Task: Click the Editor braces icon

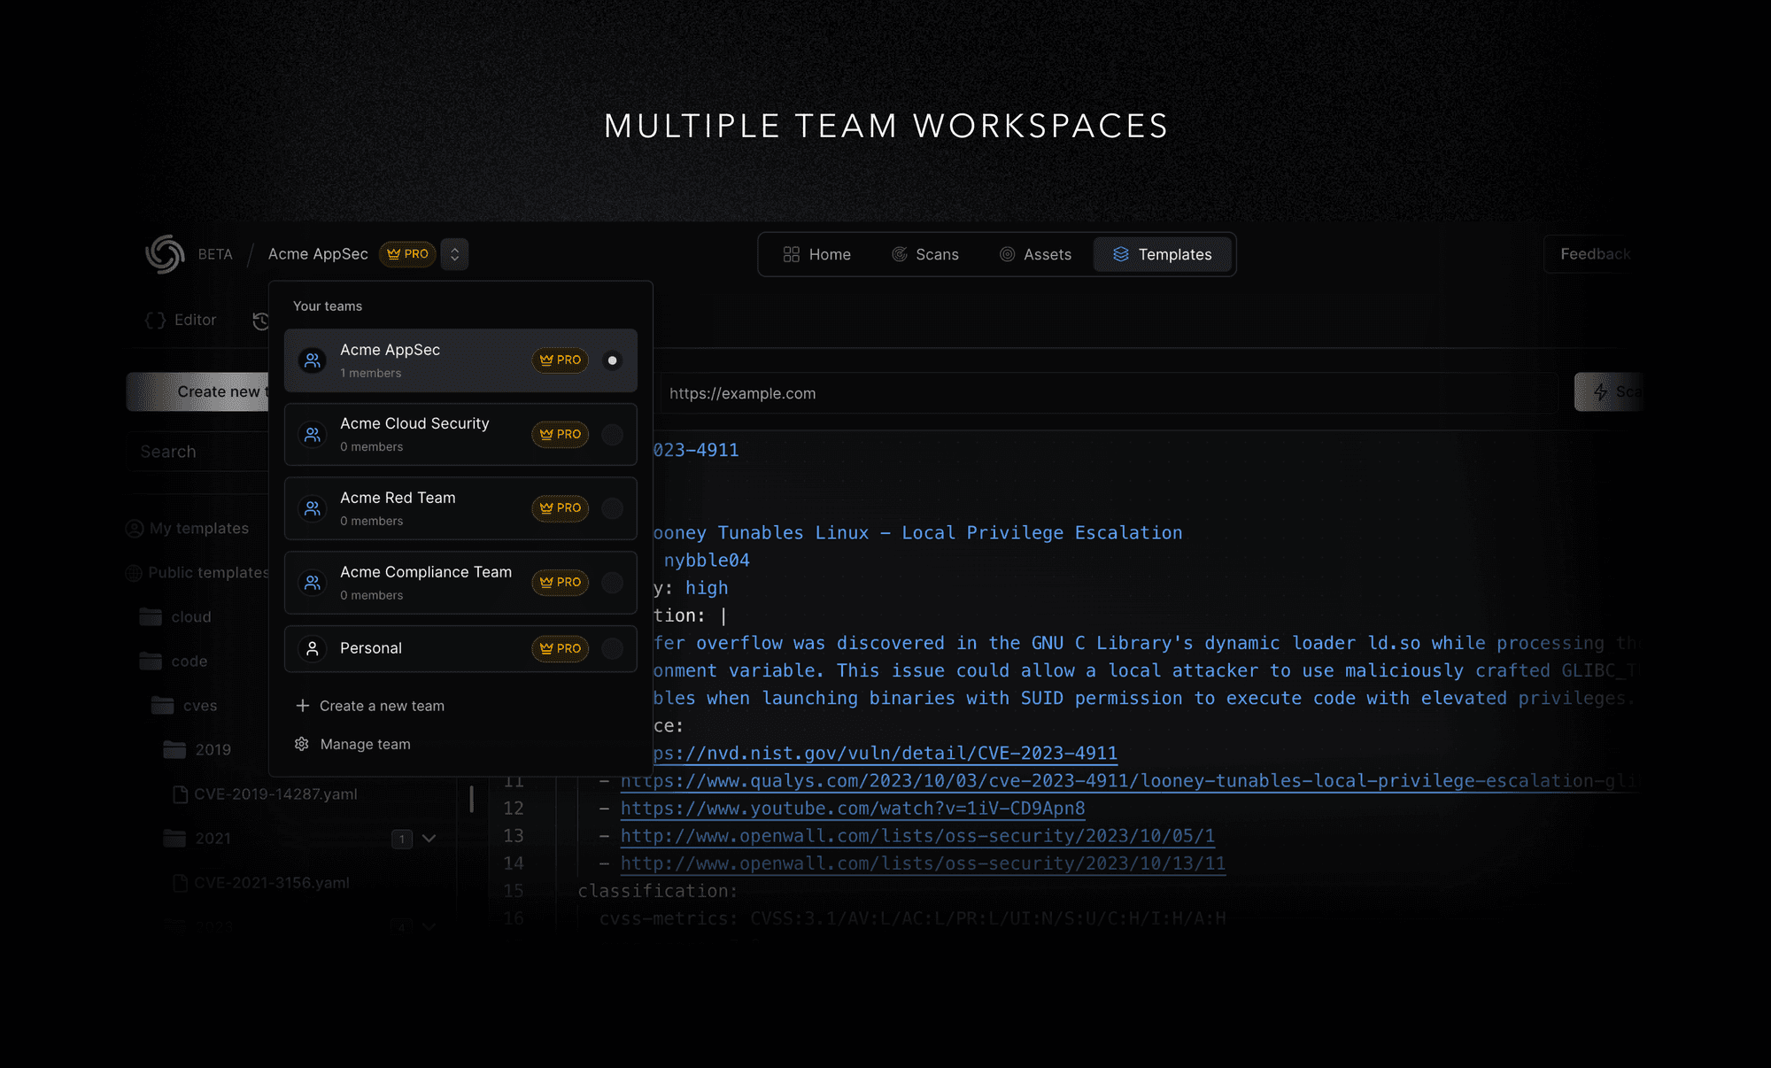Action: 156,321
